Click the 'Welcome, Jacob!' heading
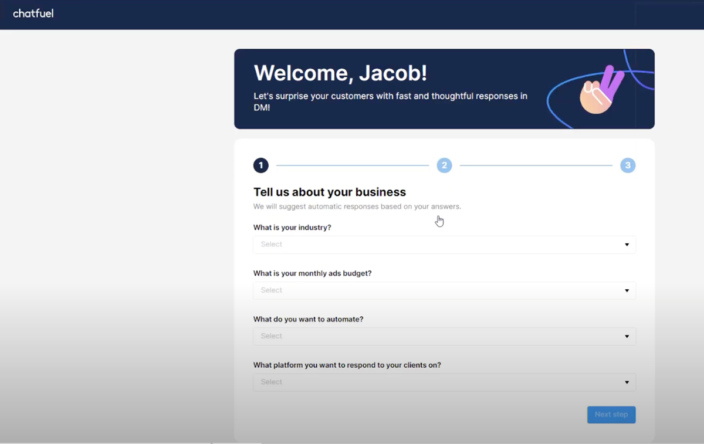The image size is (704, 444). pyautogui.click(x=340, y=73)
